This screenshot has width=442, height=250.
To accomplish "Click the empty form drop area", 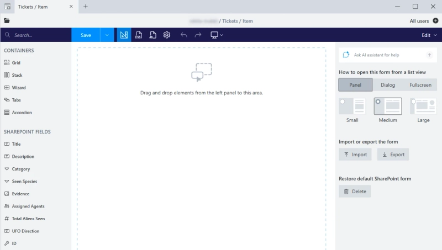I will (x=202, y=148).
